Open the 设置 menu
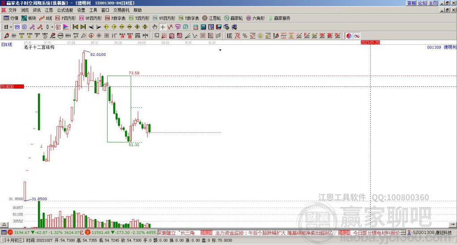This screenshot has width=457, height=245. pos(81,10)
